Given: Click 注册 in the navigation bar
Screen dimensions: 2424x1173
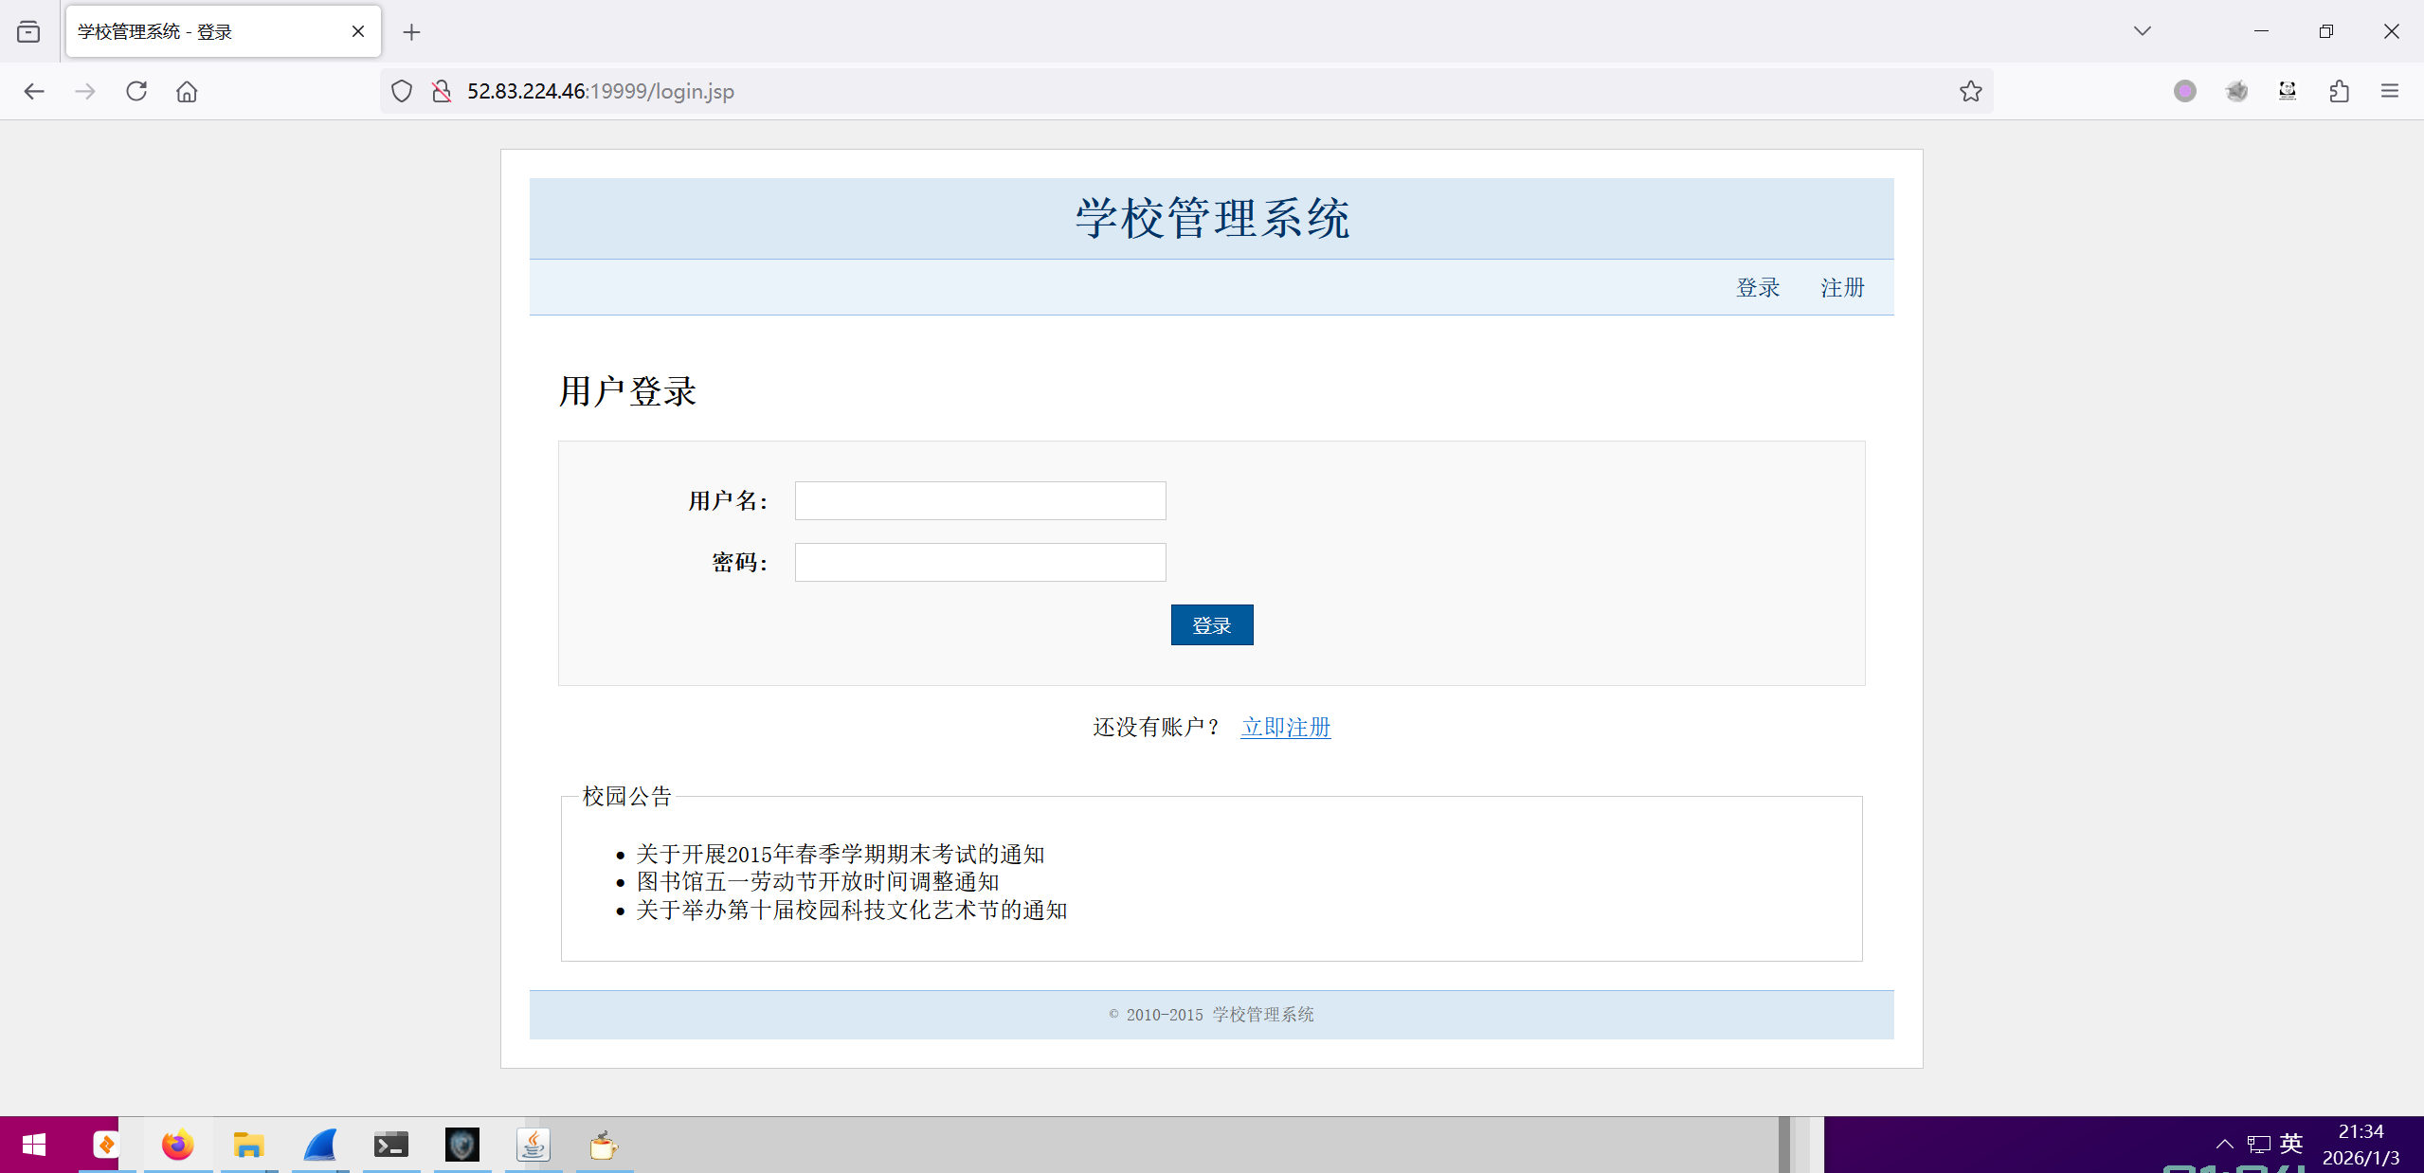Looking at the screenshot, I should pyautogui.click(x=1842, y=287).
